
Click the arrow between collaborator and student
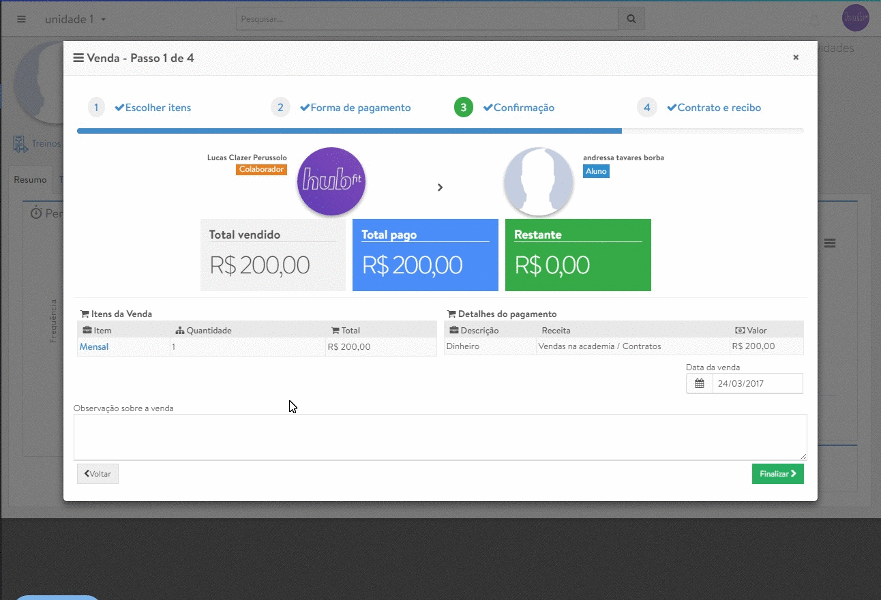click(x=440, y=187)
